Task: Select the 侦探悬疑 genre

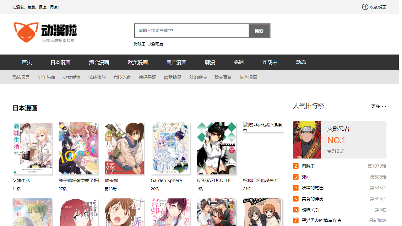Action: [148, 77]
